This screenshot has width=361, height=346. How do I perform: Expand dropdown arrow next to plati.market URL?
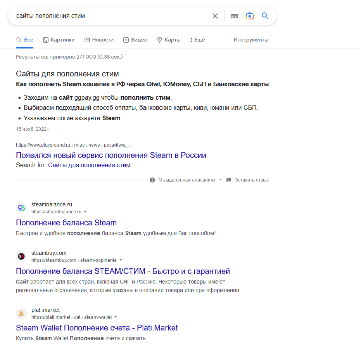(116, 317)
